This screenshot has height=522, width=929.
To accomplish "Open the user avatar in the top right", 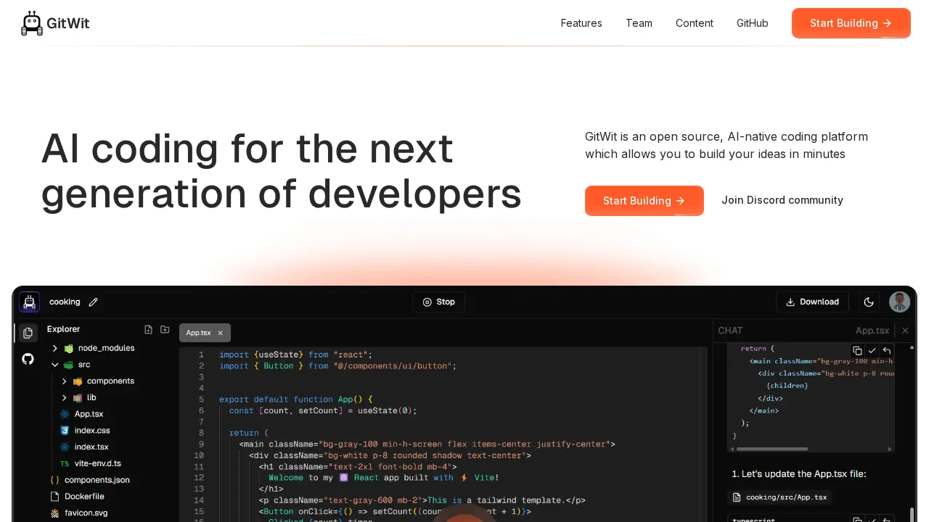I will pos(899,302).
